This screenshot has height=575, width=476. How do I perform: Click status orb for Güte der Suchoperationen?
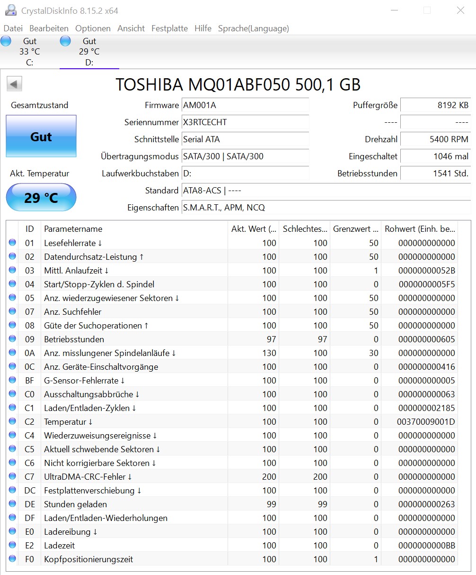(12, 326)
